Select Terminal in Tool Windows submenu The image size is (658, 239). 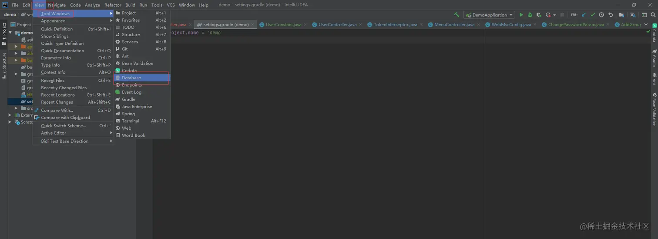(142, 121)
